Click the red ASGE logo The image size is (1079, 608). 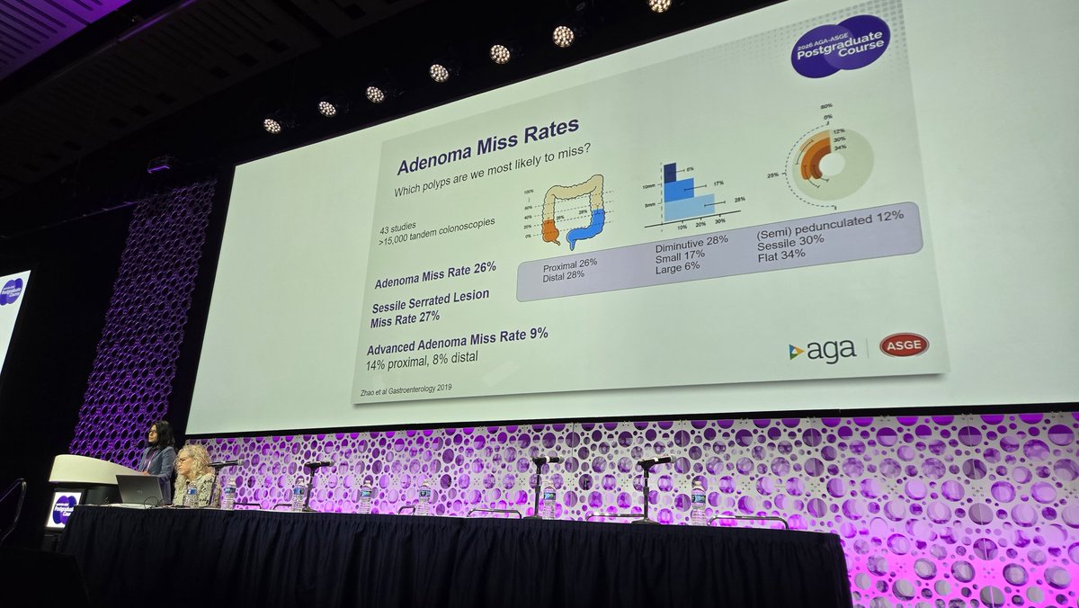(x=904, y=346)
